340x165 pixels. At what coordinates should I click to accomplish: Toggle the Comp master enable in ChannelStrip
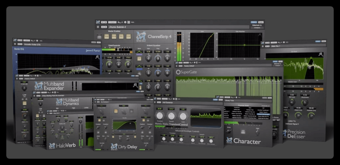click(x=114, y=37)
